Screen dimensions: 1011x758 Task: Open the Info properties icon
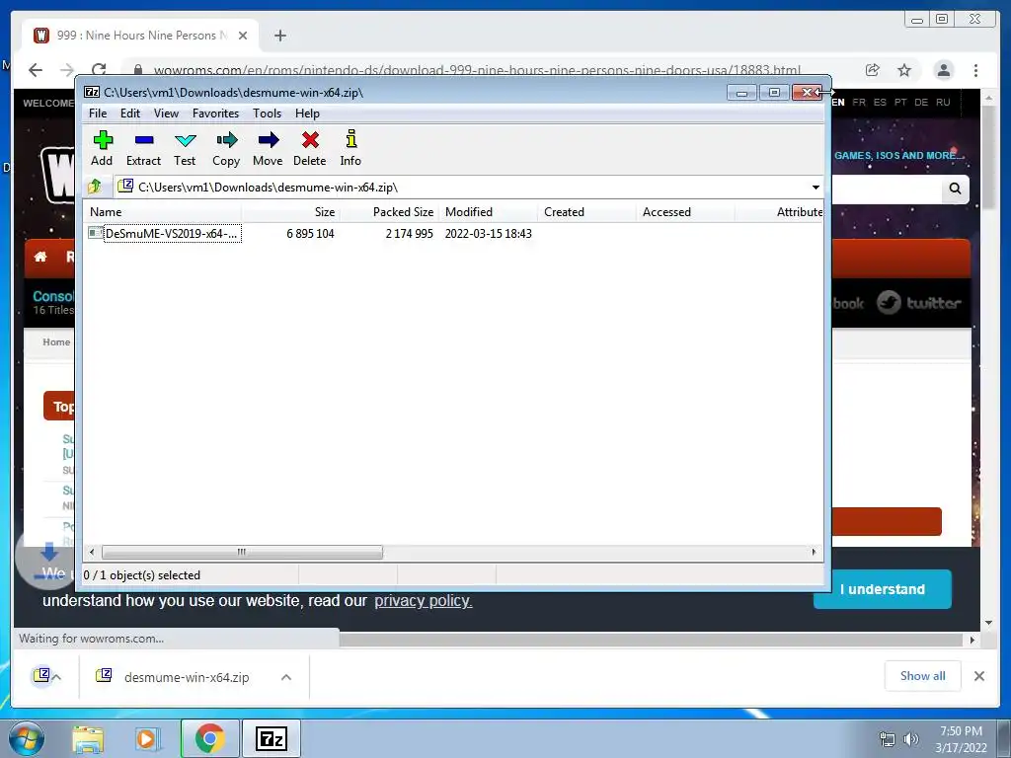350,148
